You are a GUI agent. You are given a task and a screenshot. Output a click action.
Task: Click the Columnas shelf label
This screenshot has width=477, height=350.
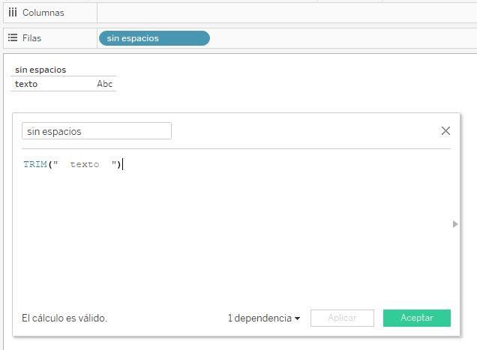click(x=43, y=13)
